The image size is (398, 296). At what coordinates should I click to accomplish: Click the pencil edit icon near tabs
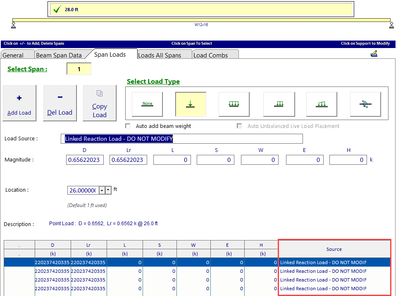[374, 54]
